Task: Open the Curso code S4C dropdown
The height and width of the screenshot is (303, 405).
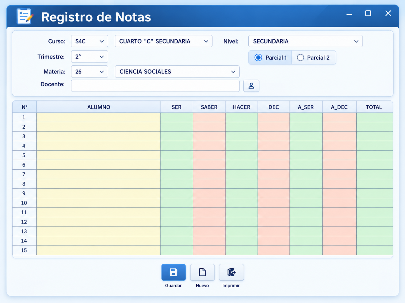Action: click(90, 41)
